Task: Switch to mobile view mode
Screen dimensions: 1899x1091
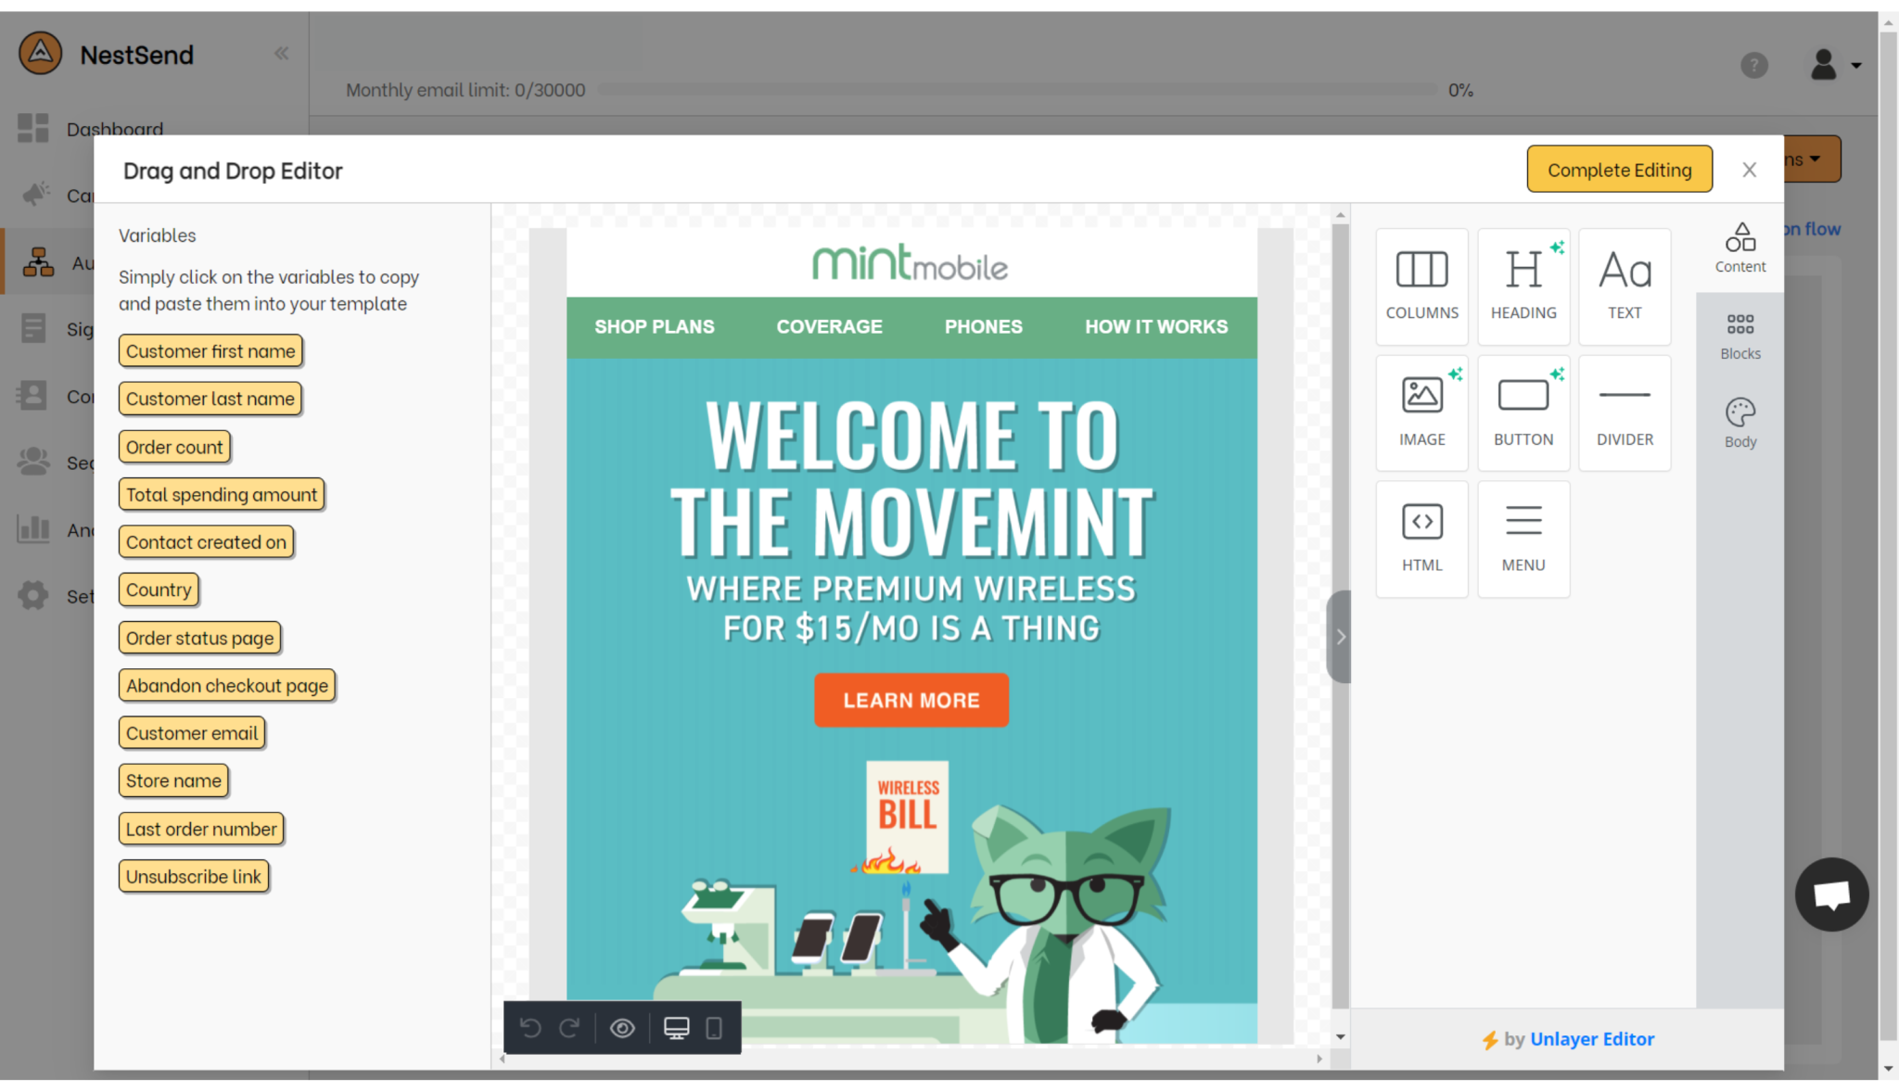Action: pyautogui.click(x=714, y=1027)
